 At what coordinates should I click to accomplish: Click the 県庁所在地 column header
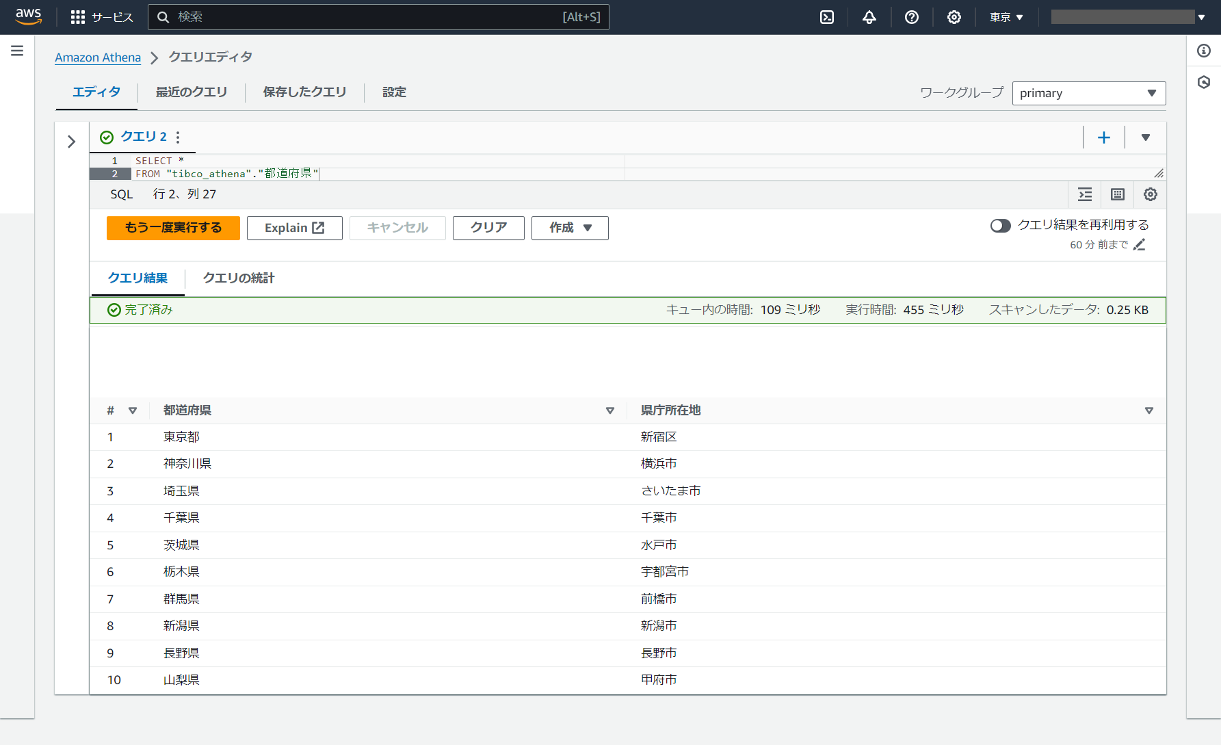click(x=670, y=410)
